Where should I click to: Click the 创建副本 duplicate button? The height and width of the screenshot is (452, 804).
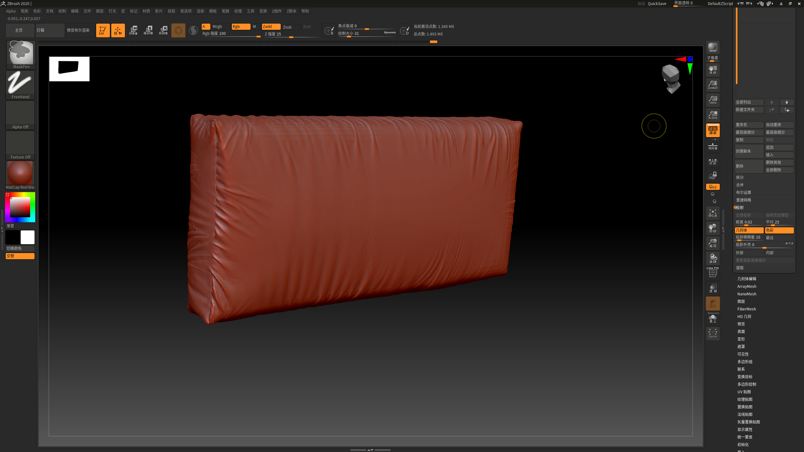pyautogui.click(x=749, y=151)
